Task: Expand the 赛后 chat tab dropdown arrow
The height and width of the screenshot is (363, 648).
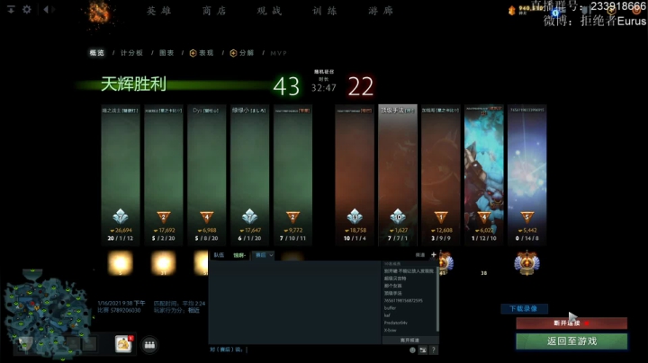Action: coord(271,255)
